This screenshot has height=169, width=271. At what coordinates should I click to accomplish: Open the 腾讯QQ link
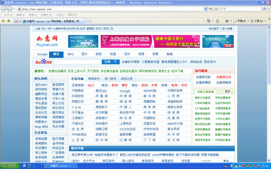point(101,91)
